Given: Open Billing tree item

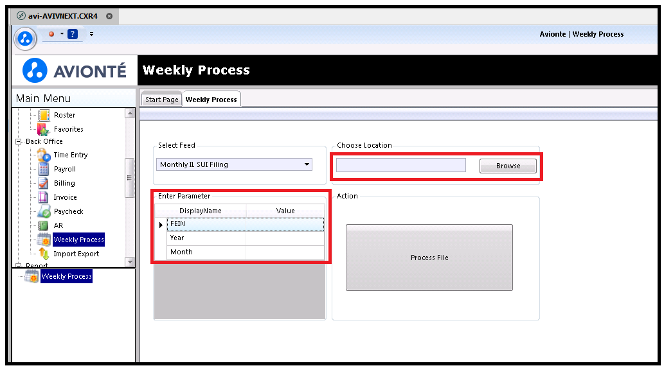Looking at the screenshot, I should [64, 183].
